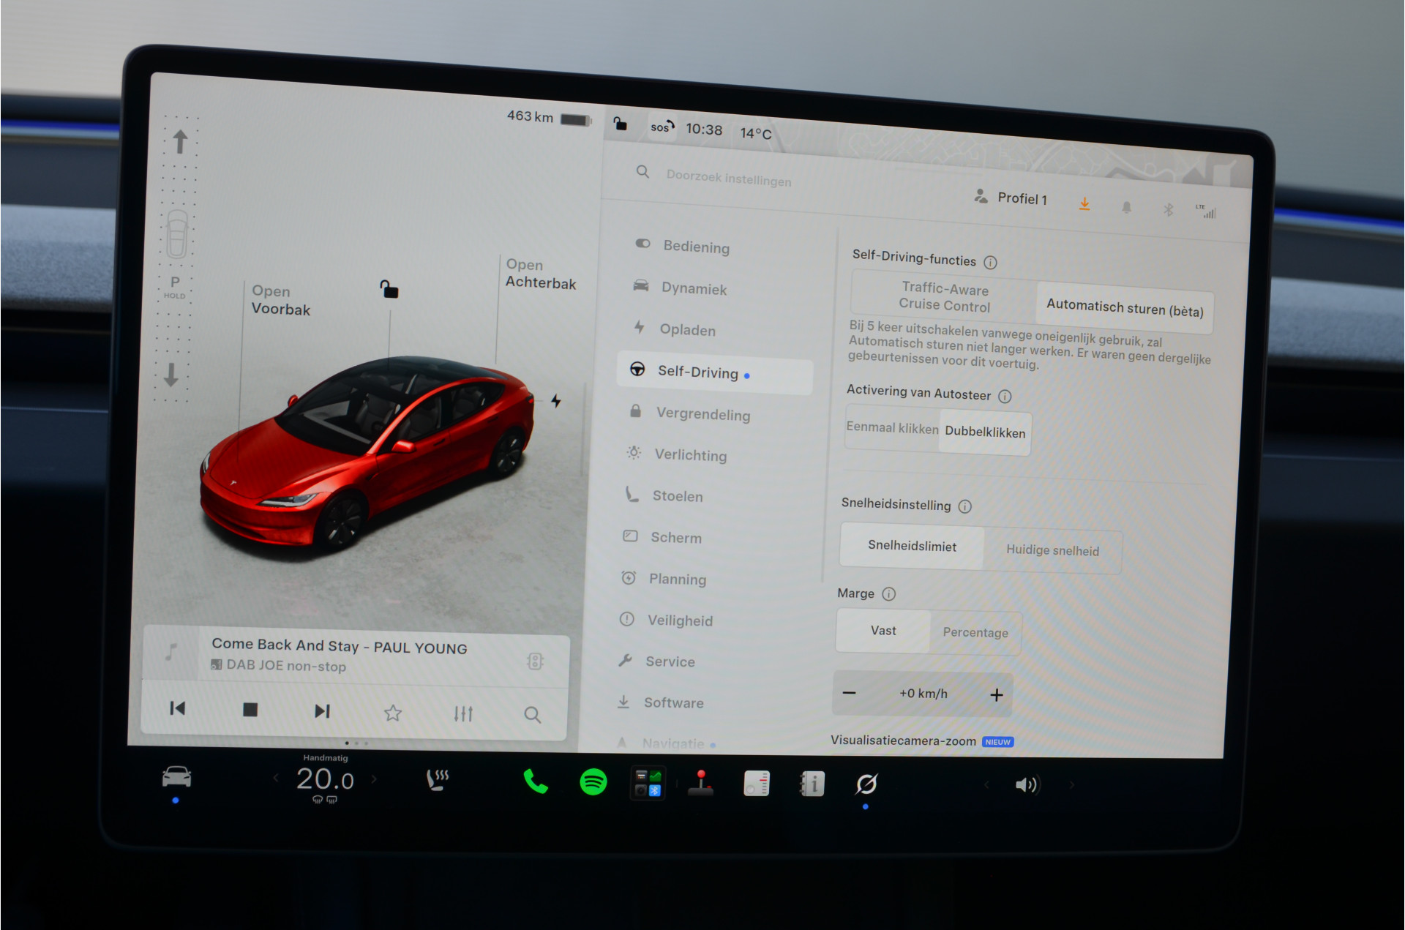Open Profiel 1 profile selector
This screenshot has width=1405, height=930.
pos(1011,198)
